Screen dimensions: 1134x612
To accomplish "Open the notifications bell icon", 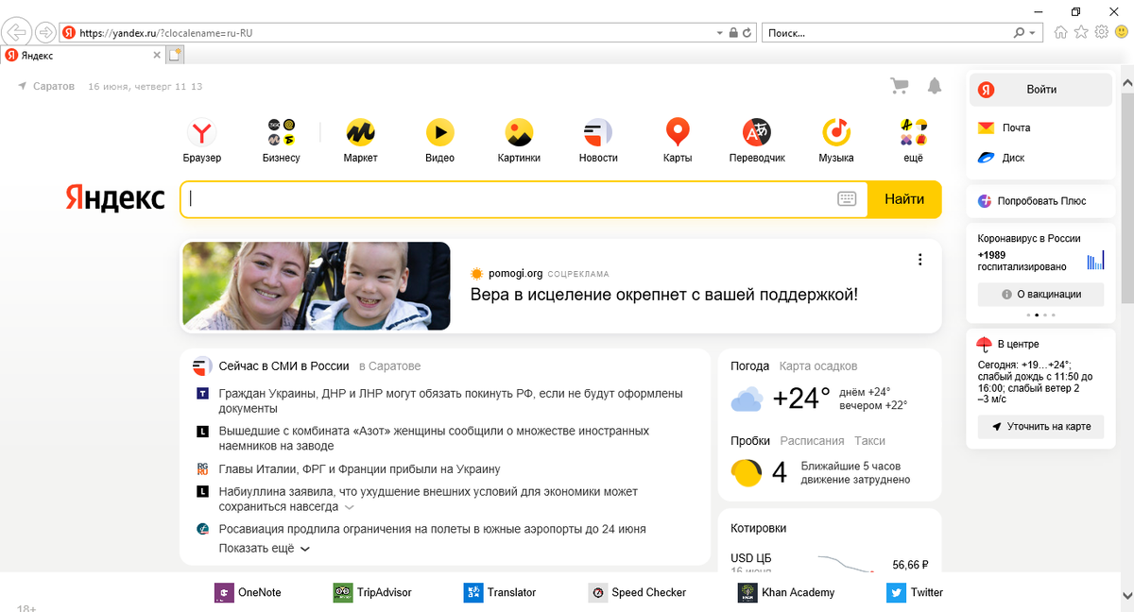I will (x=935, y=85).
